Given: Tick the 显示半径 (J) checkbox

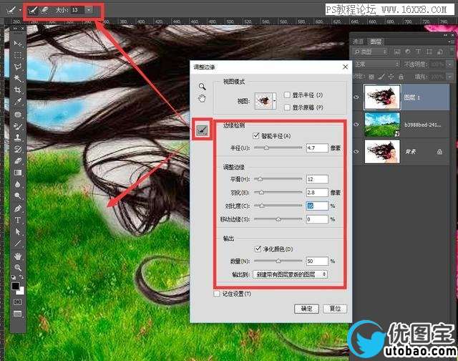Looking at the screenshot, I should click(287, 95).
